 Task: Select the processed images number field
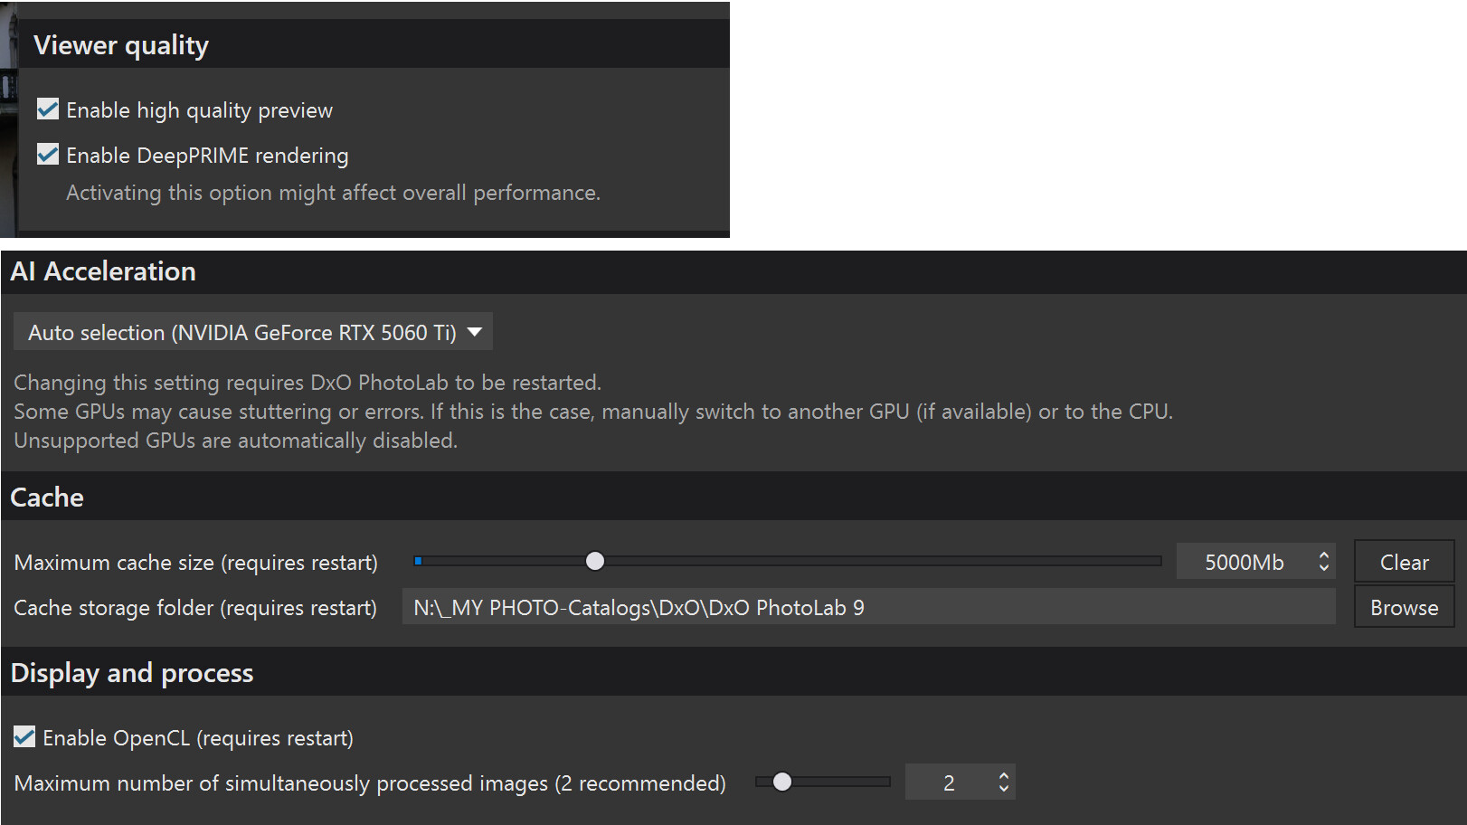[x=949, y=782]
